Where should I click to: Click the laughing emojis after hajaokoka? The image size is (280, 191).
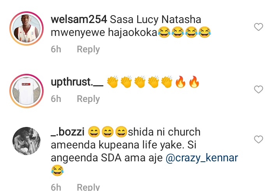pyautogui.click(x=184, y=32)
